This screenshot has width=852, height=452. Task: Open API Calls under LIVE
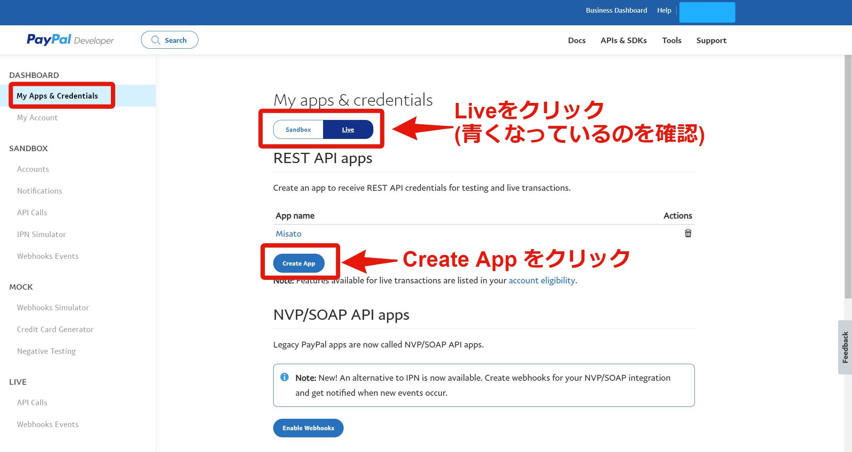coord(32,403)
